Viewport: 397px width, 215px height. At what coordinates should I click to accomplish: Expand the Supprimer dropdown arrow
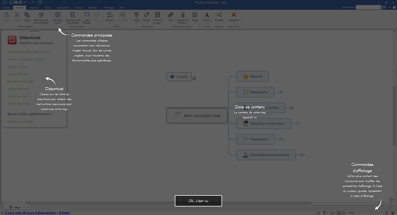[233, 22]
